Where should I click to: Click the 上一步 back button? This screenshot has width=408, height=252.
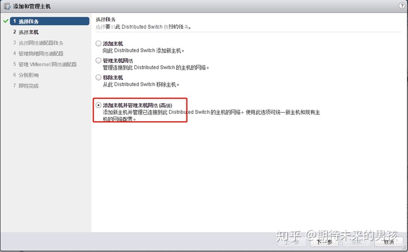(x=292, y=242)
